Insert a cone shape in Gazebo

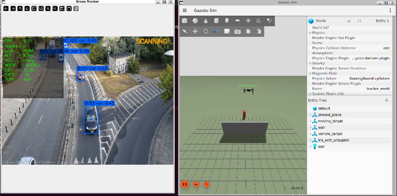[206, 21]
